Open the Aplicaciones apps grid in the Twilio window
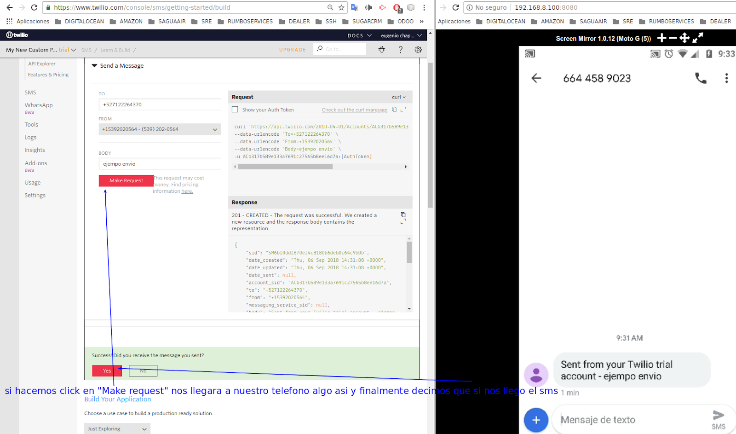This screenshot has height=434, width=736. pos(9,21)
